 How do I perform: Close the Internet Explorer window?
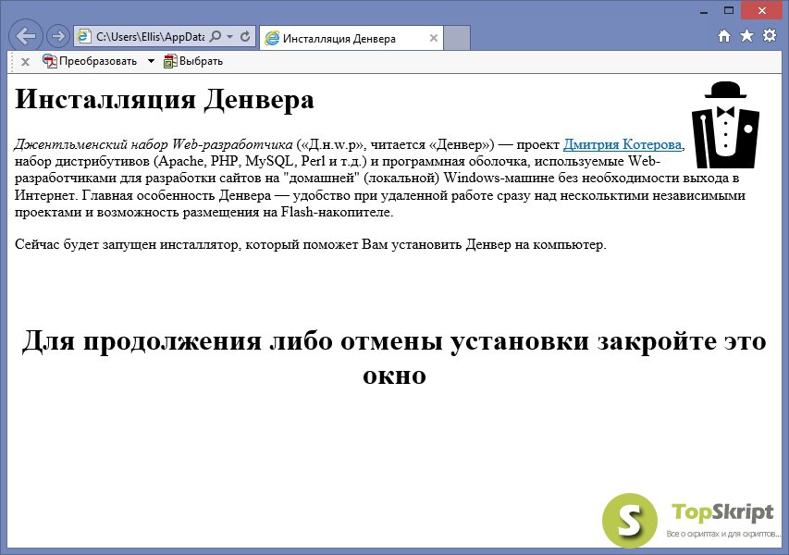pos(762,10)
